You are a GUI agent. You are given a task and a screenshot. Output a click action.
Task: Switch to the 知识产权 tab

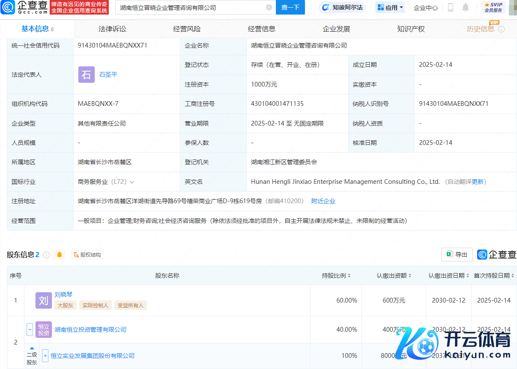(411, 29)
